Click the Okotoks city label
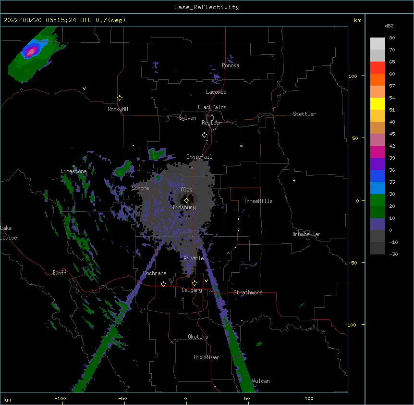 pos(198,337)
